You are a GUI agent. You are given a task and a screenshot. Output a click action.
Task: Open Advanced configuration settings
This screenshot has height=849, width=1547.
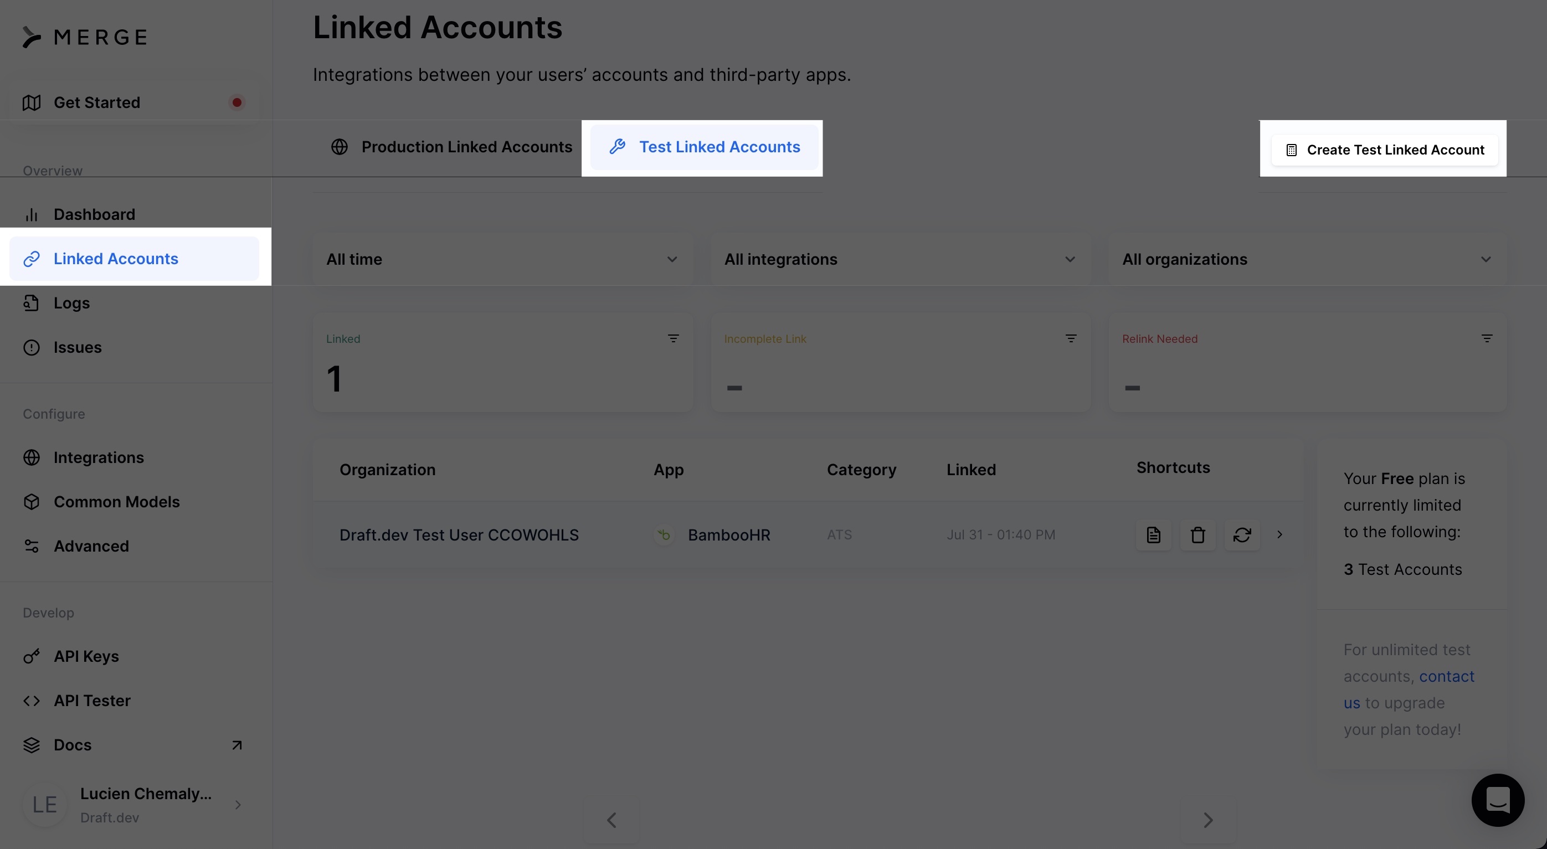pos(91,546)
